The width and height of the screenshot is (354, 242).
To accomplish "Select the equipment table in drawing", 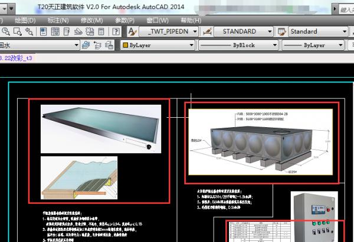I will (x=258, y=232).
